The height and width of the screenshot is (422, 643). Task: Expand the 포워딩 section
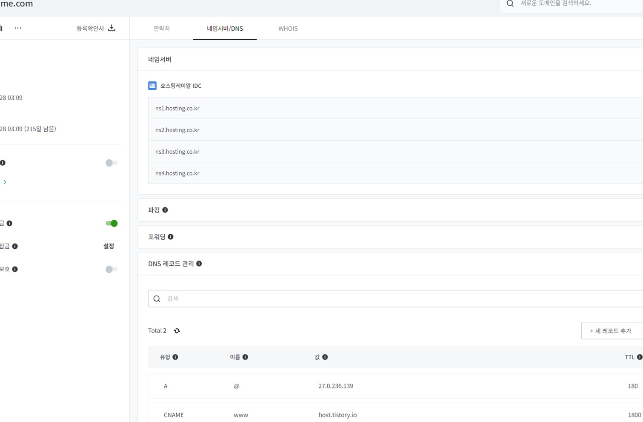tap(390, 237)
